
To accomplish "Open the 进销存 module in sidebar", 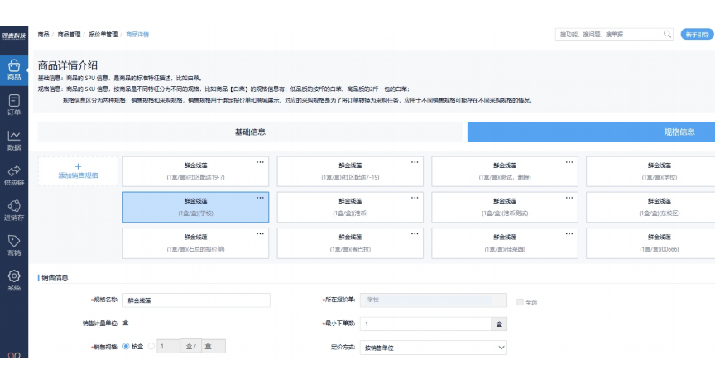I will click(x=14, y=210).
